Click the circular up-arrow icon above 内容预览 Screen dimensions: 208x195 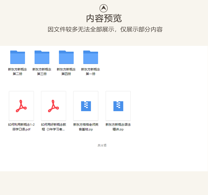103,8
